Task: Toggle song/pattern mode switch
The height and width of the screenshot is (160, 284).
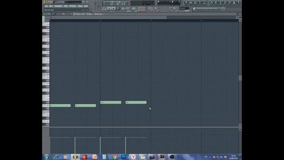Action: (104, 8)
